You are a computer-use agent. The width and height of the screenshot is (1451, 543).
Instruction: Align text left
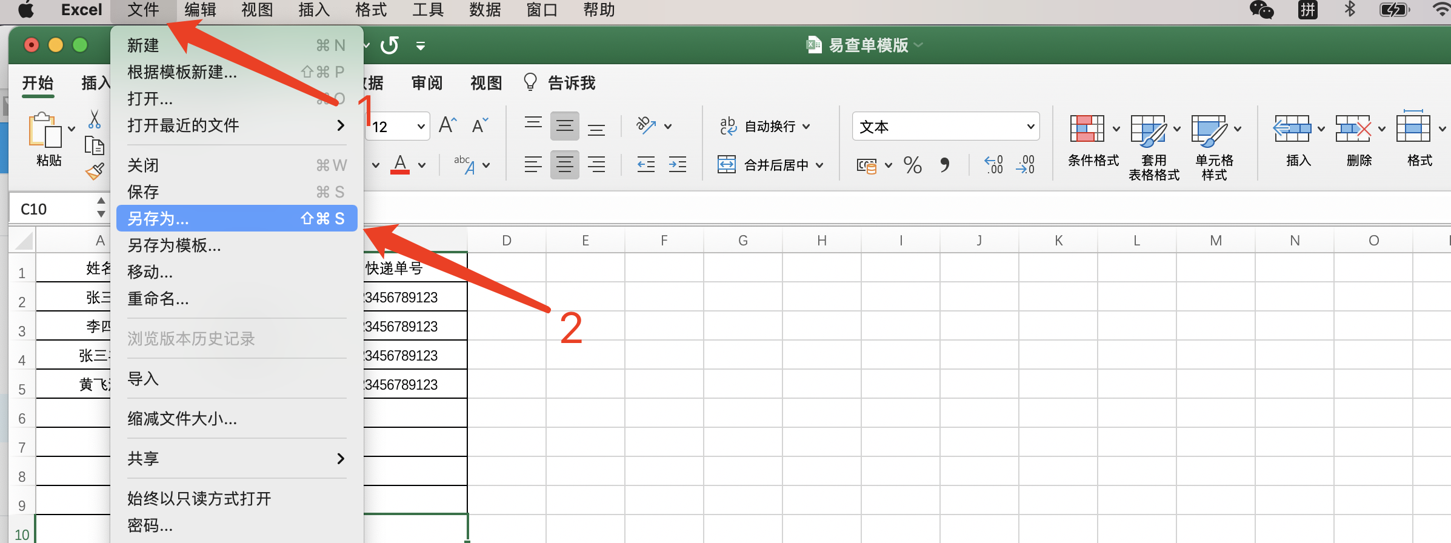[x=533, y=164]
